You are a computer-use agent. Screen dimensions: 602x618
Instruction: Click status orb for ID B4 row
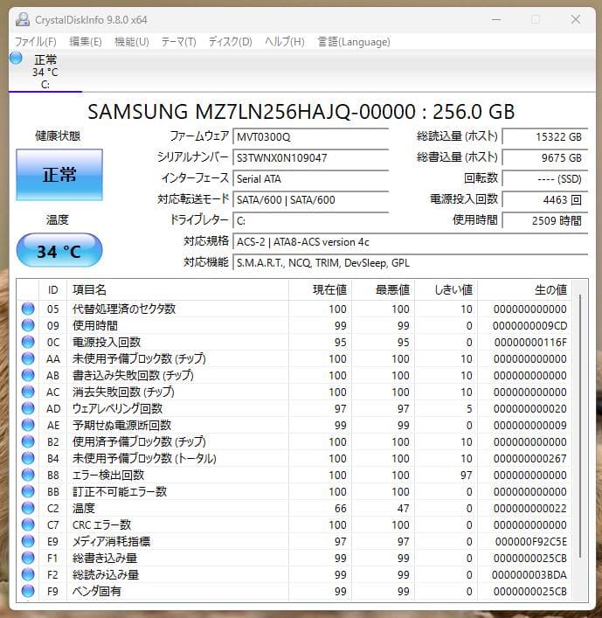point(28,458)
